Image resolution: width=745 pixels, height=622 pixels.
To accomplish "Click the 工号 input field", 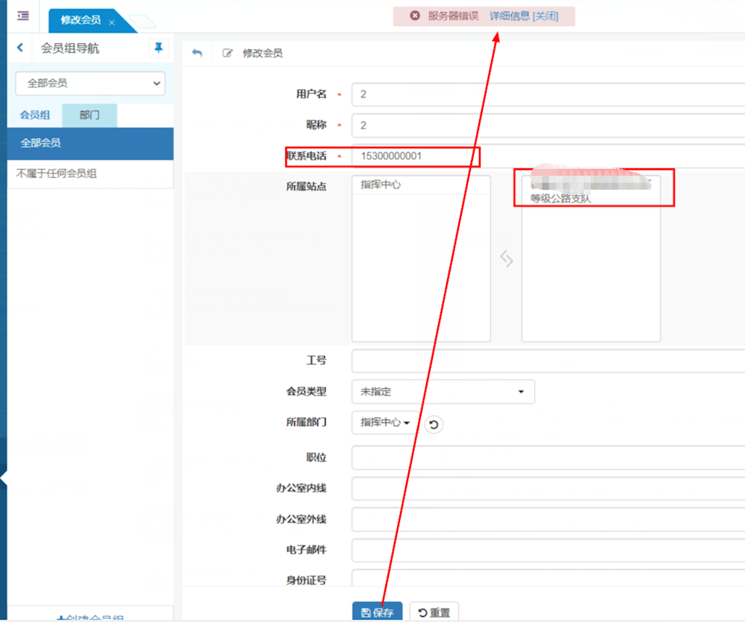I will [548, 361].
